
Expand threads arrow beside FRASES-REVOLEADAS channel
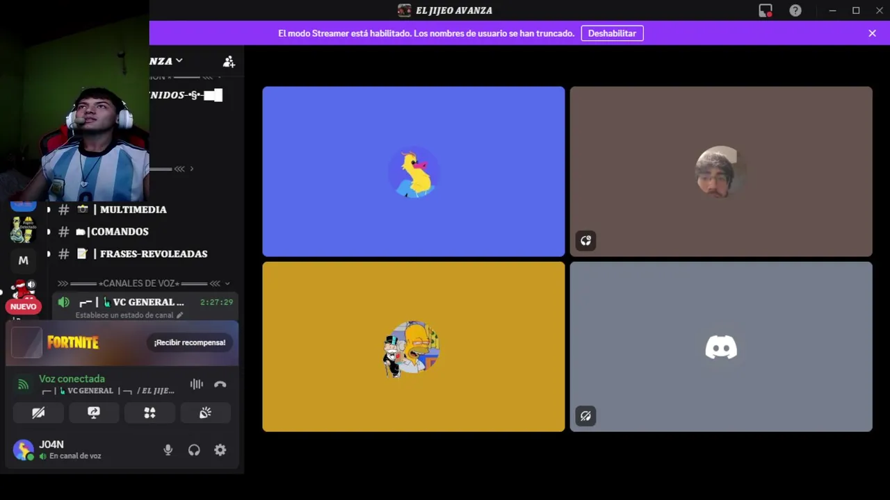click(x=48, y=254)
